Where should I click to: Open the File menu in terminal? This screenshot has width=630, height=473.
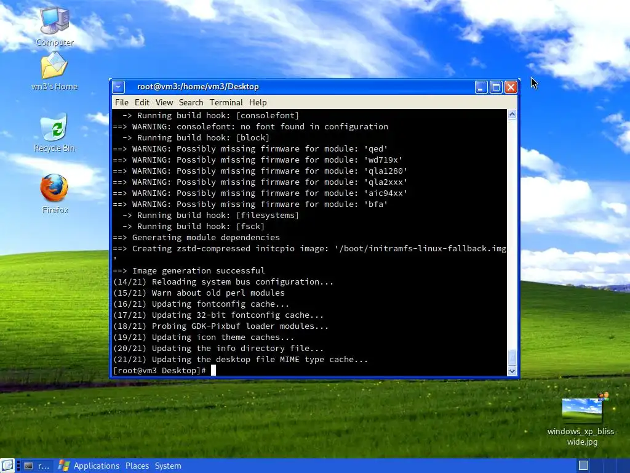(x=121, y=103)
